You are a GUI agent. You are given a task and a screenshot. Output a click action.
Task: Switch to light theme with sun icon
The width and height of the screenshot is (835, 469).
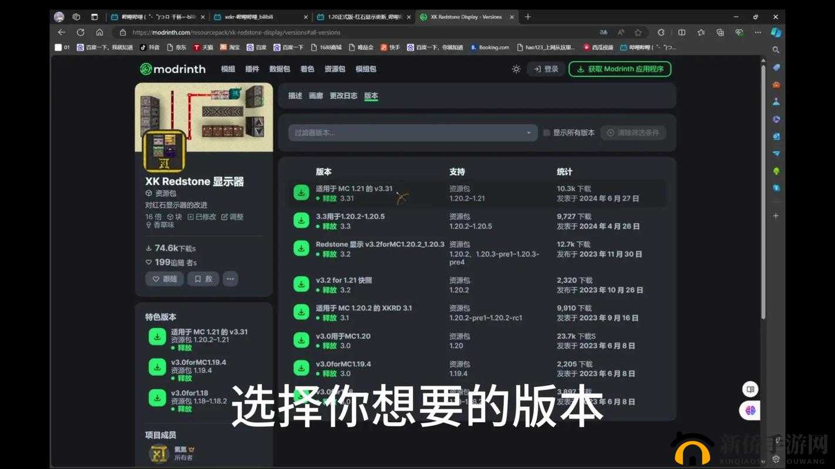(x=515, y=69)
